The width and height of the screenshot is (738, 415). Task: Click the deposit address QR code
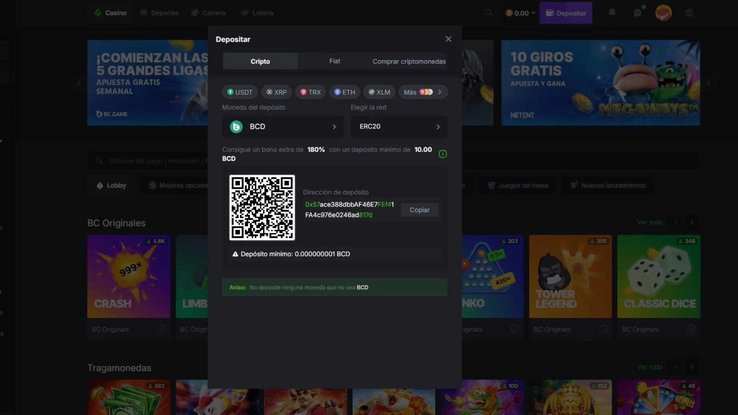262,207
